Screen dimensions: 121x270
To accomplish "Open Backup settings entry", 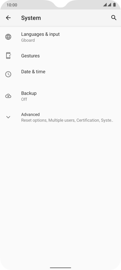I will coord(60,96).
